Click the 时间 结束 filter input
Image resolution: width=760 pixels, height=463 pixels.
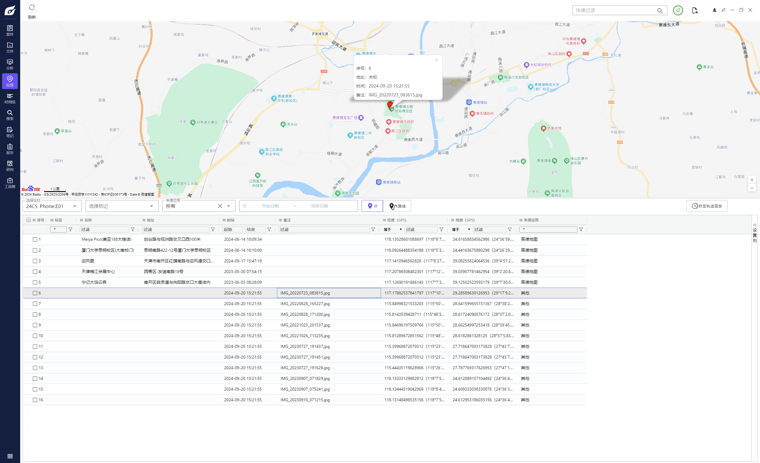[255, 229]
